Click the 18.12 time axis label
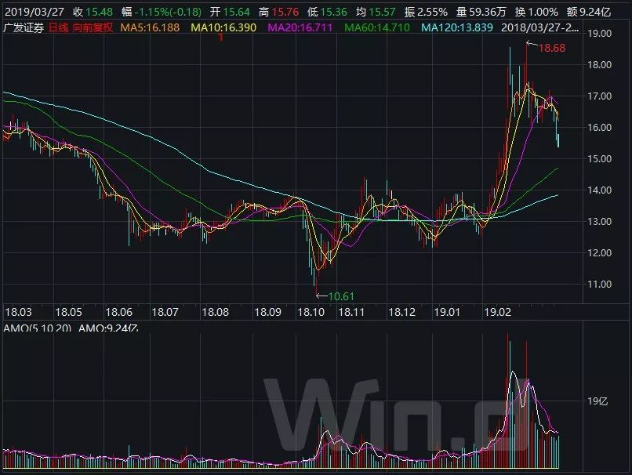Screen dimensions: 632x475 coord(401,312)
